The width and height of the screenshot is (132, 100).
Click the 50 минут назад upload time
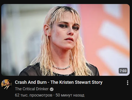point(70,95)
